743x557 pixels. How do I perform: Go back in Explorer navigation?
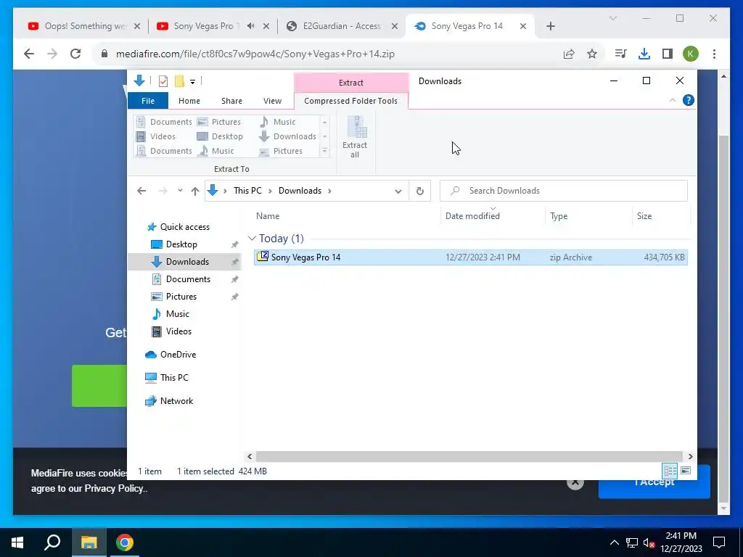[x=141, y=191]
